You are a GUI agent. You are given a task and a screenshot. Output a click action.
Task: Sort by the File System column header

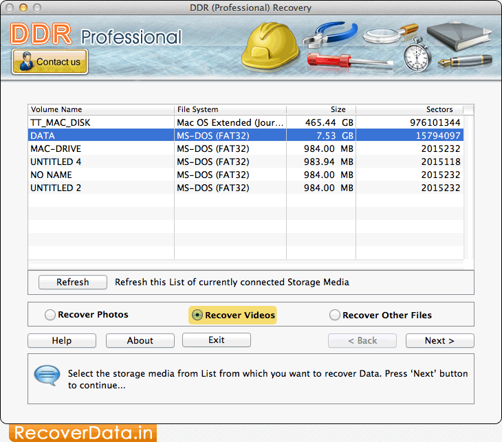click(x=230, y=109)
